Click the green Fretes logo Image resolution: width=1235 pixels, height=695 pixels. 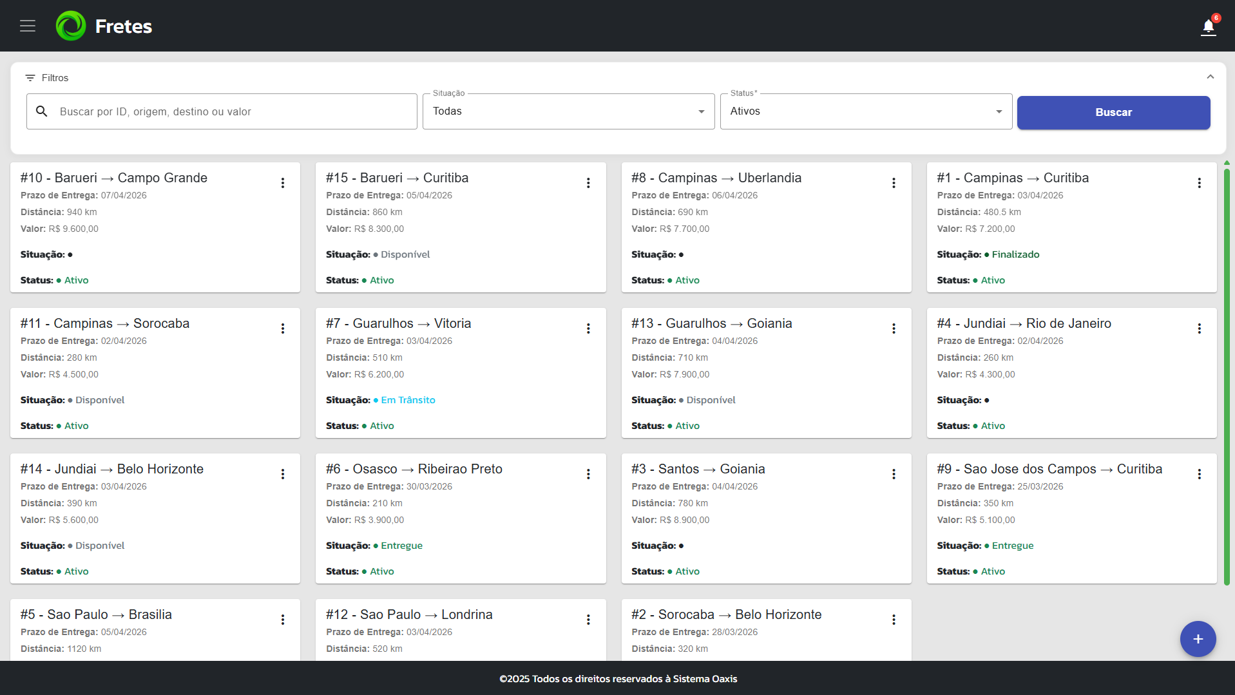71,26
